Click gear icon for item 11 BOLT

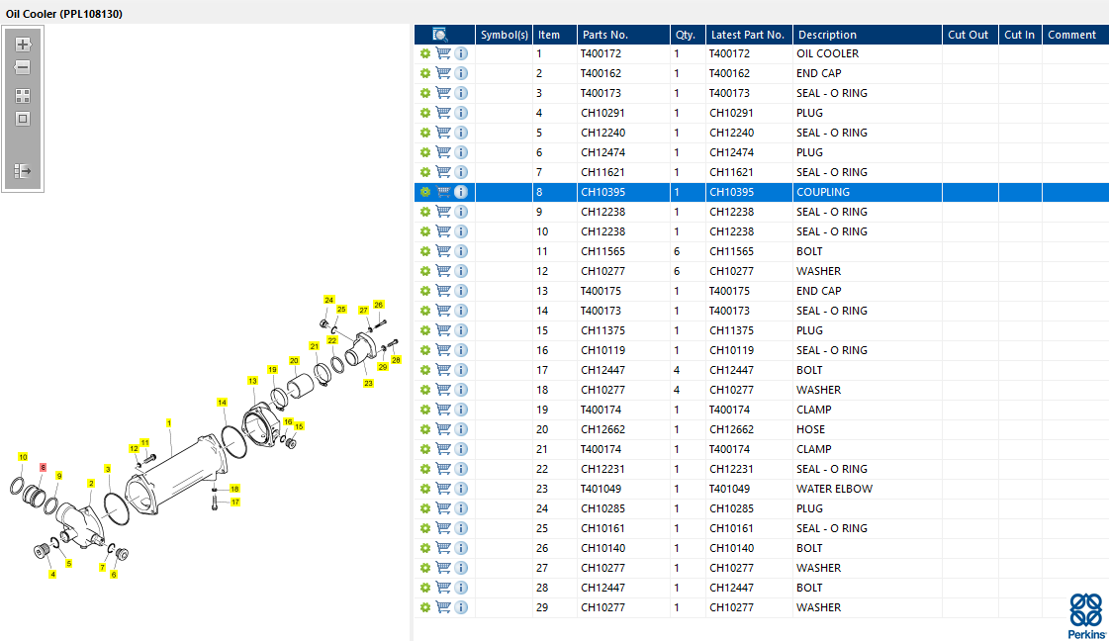(x=425, y=251)
